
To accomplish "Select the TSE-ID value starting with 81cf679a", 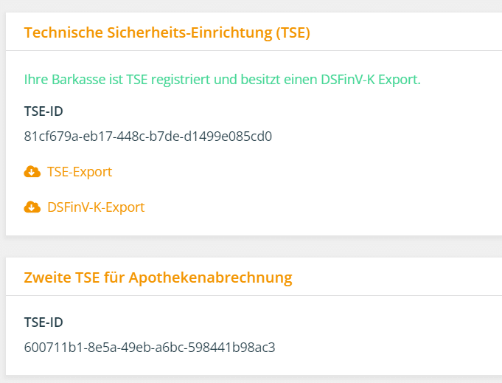I will [x=148, y=137].
